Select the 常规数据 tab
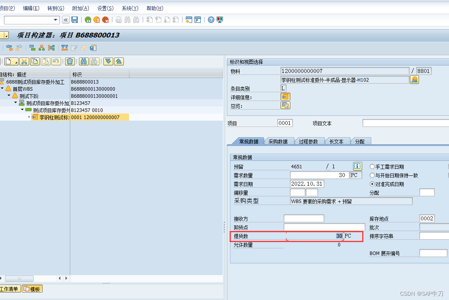The image size is (449, 300). click(249, 141)
